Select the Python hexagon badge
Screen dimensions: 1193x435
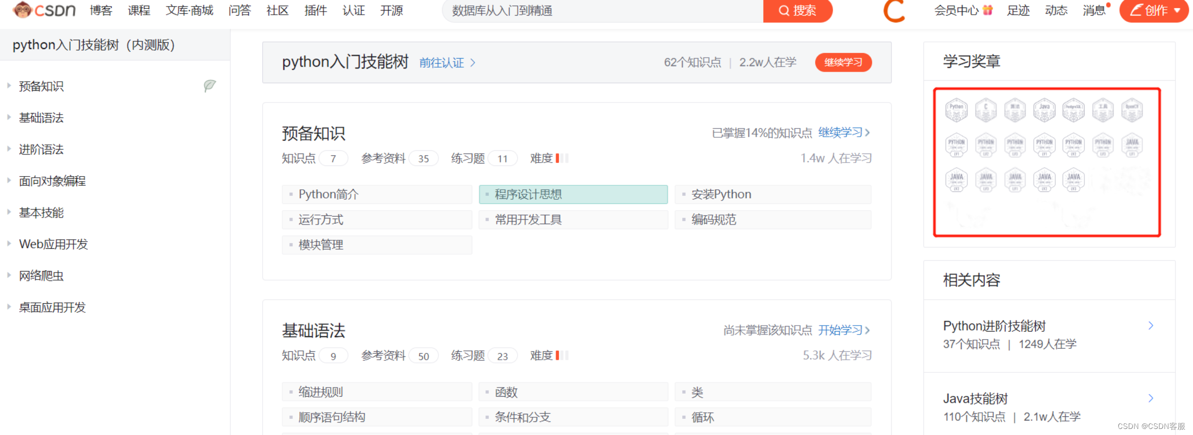pyautogui.click(x=956, y=110)
